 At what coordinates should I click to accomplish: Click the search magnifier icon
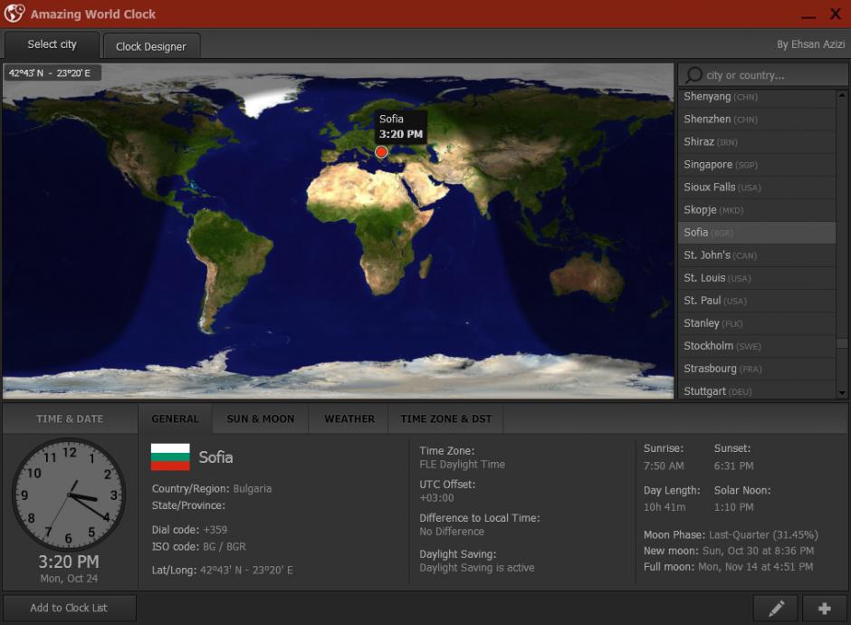(x=693, y=75)
